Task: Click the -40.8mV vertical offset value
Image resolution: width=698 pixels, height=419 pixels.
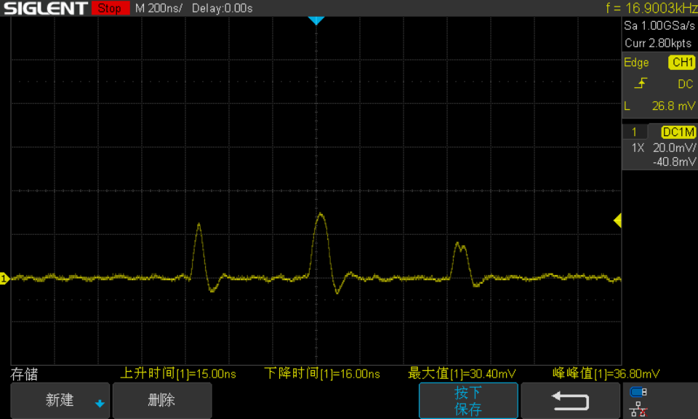Action: tap(674, 161)
